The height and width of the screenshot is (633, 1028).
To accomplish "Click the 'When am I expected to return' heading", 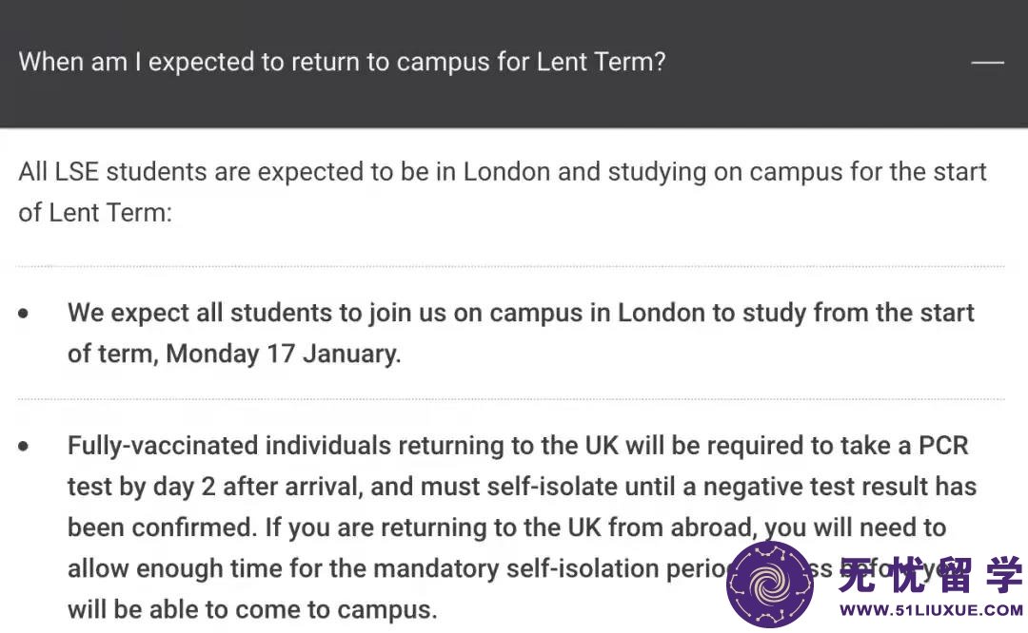I will click(342, 62).
